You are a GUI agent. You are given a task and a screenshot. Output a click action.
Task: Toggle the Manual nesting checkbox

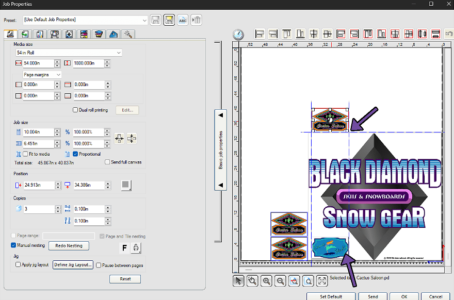13,245
